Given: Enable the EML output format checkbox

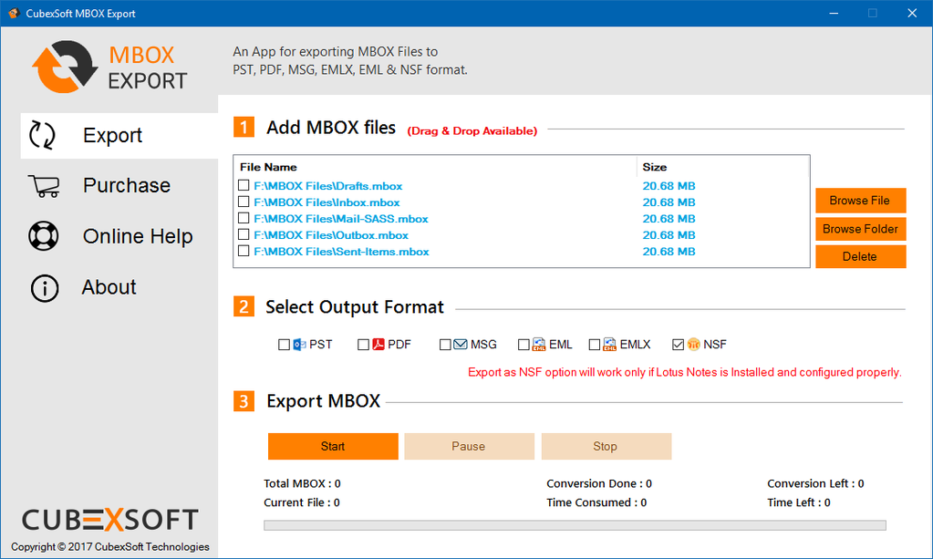Looking at the screenshot, I should [524, 345].
